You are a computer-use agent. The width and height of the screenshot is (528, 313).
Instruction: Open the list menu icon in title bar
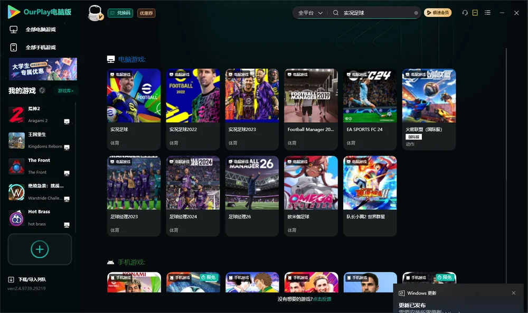[x=487, y=13]
